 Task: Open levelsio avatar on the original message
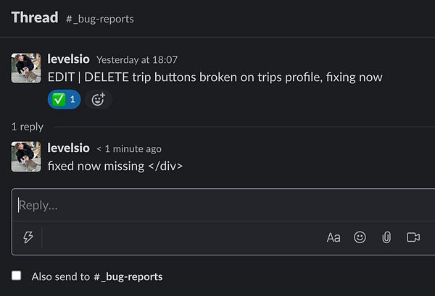pos(26,67)
